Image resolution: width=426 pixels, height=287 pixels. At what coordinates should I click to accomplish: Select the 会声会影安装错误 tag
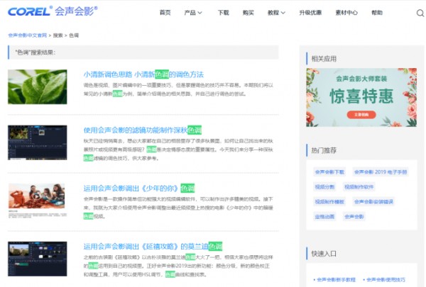tap(373, 201)
